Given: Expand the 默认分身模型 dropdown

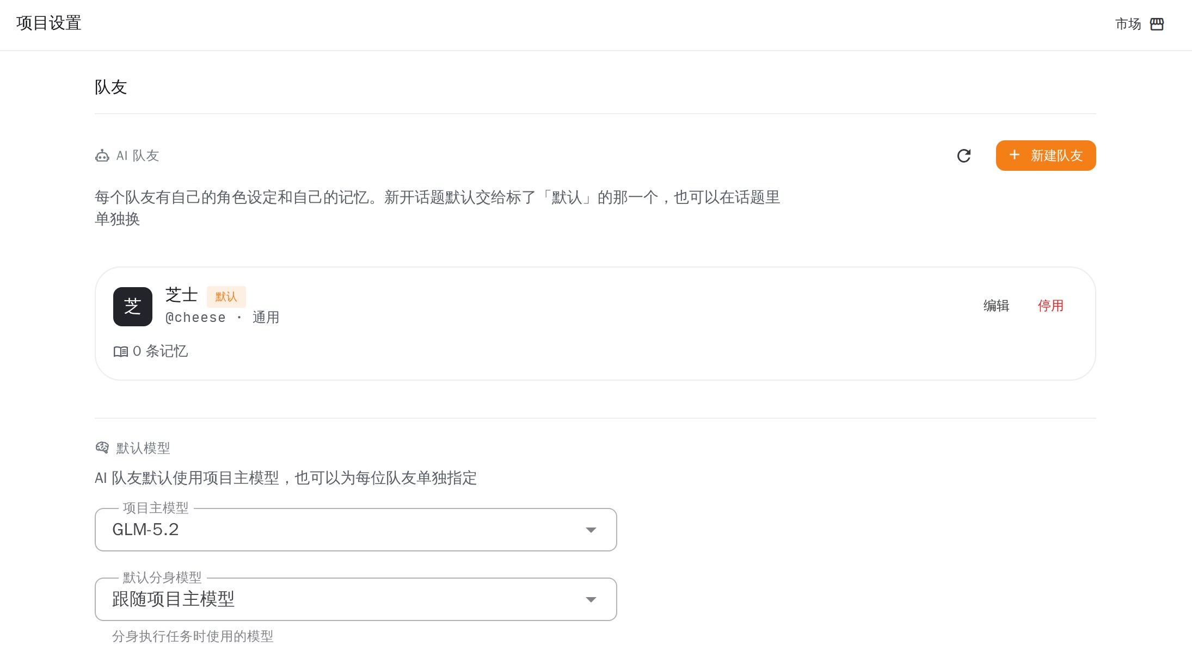Looking at the screenshot, I should 356,599.
